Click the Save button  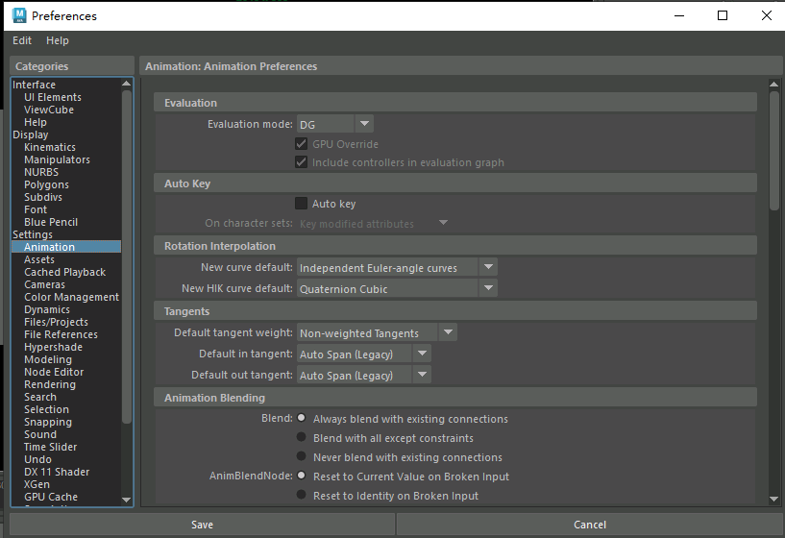pos(202,525)
